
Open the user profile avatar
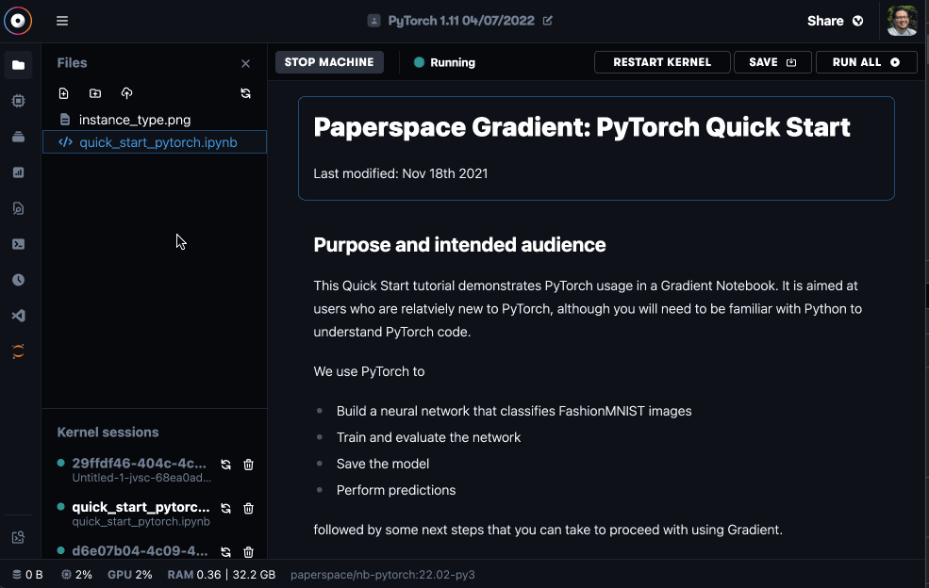pos(902,21)
